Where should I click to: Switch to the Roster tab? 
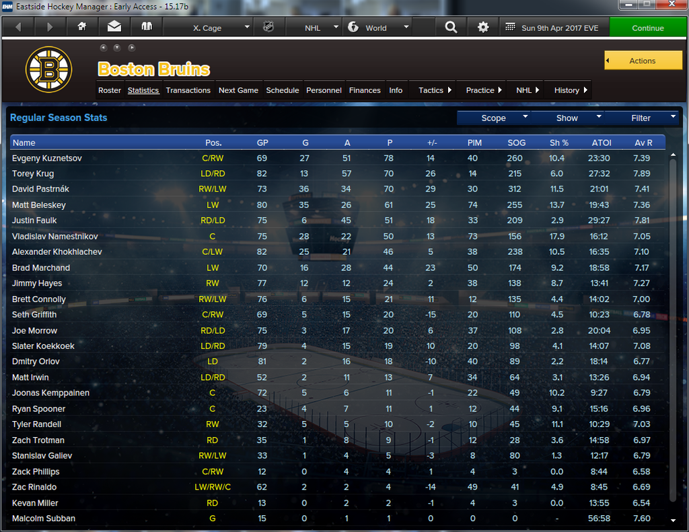110,90
